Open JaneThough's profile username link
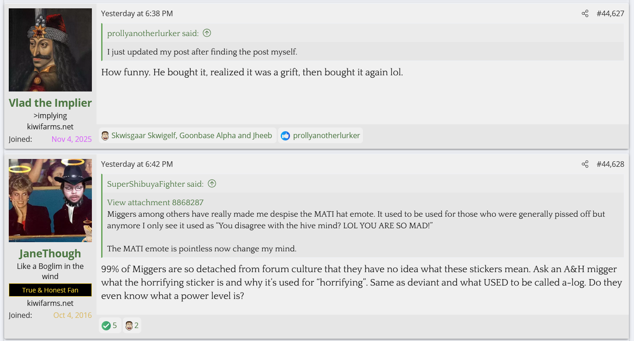 tap(50, 253)
